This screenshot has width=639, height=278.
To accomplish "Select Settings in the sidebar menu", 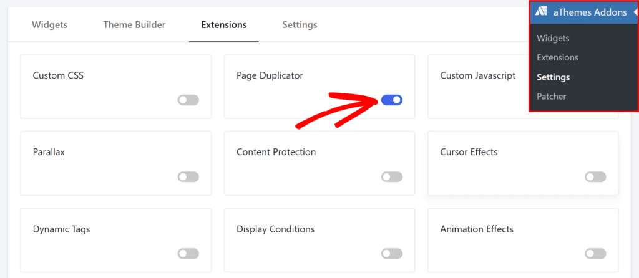I will [553, 77].
